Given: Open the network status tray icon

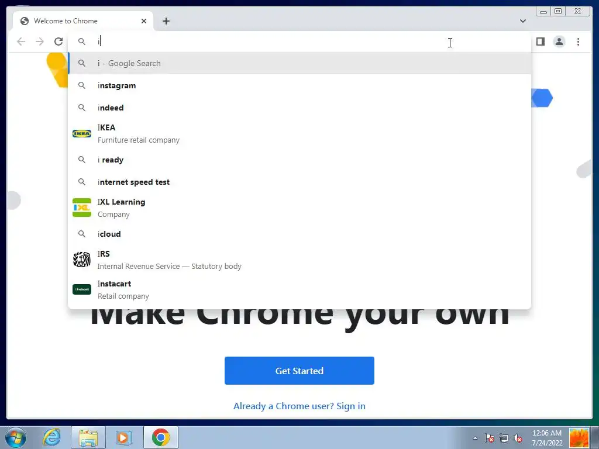Looking at the screenshot, I should (504, 438).
